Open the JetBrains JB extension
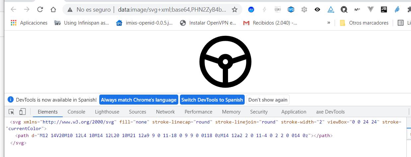 pyautogui.click(x=384, y=10)
